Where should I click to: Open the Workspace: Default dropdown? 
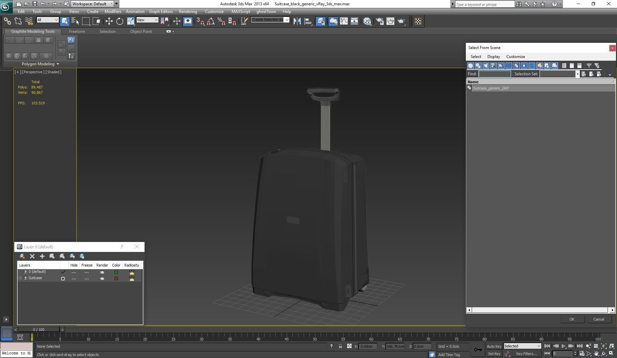click(92, 4)
